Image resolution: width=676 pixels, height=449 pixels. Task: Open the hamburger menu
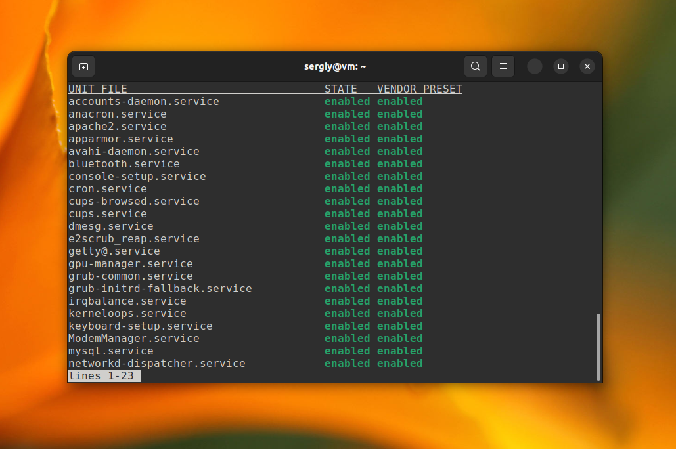[x=503, y=66]
